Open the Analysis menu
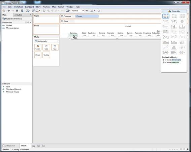191x152 pixels. click(x=46, y=7)
